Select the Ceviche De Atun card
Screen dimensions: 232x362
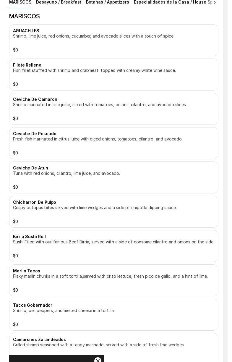pyautogui.click(x=114, y=177)
